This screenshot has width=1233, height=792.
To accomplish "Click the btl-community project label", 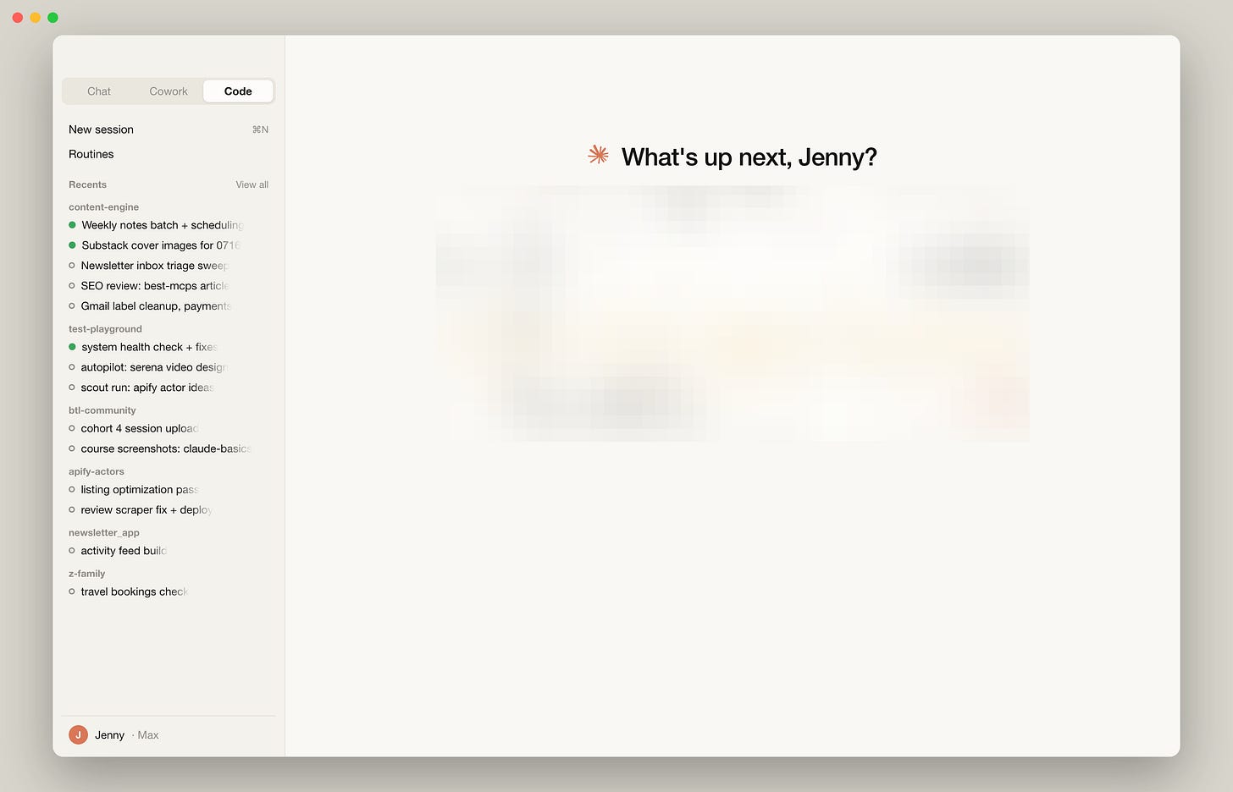I will click(x=102, y=410).
